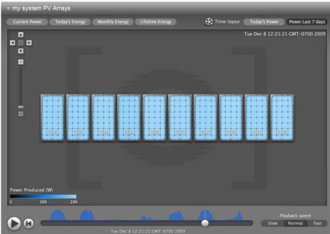Click the timeline scrubber handle
Viewport: 330px width, 234px height.
tap(205, 223)
